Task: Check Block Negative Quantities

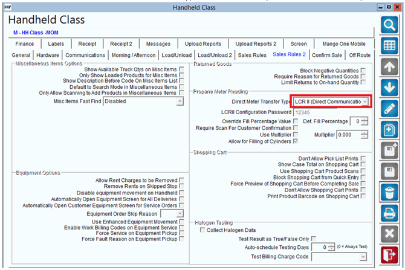Action: [x=363, y=70]
